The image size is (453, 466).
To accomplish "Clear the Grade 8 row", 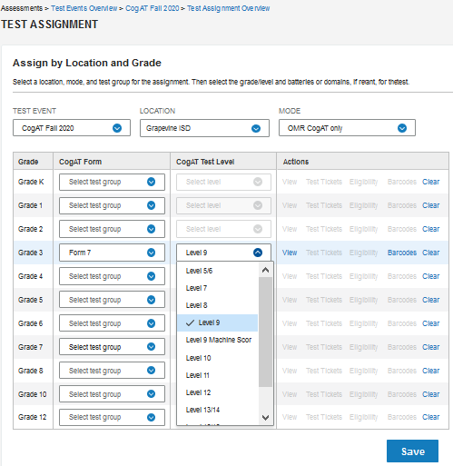I will (430, 371).
